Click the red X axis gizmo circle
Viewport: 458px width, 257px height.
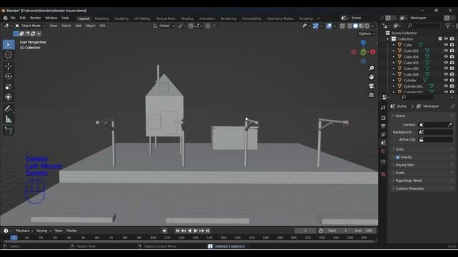[x=373, y=52]
